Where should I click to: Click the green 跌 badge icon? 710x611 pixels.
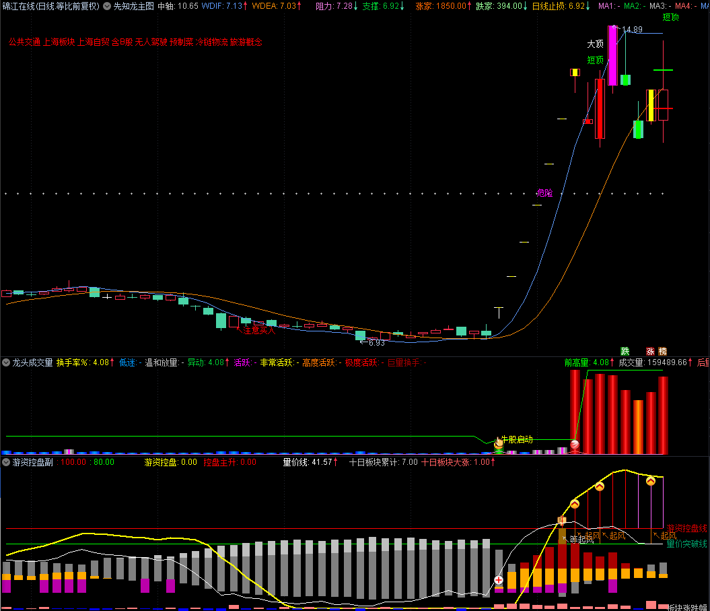click(x=625, y=351)
